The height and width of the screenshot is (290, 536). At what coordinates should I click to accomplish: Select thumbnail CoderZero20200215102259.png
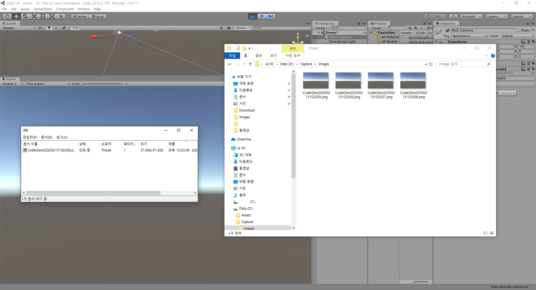(316, 86)
